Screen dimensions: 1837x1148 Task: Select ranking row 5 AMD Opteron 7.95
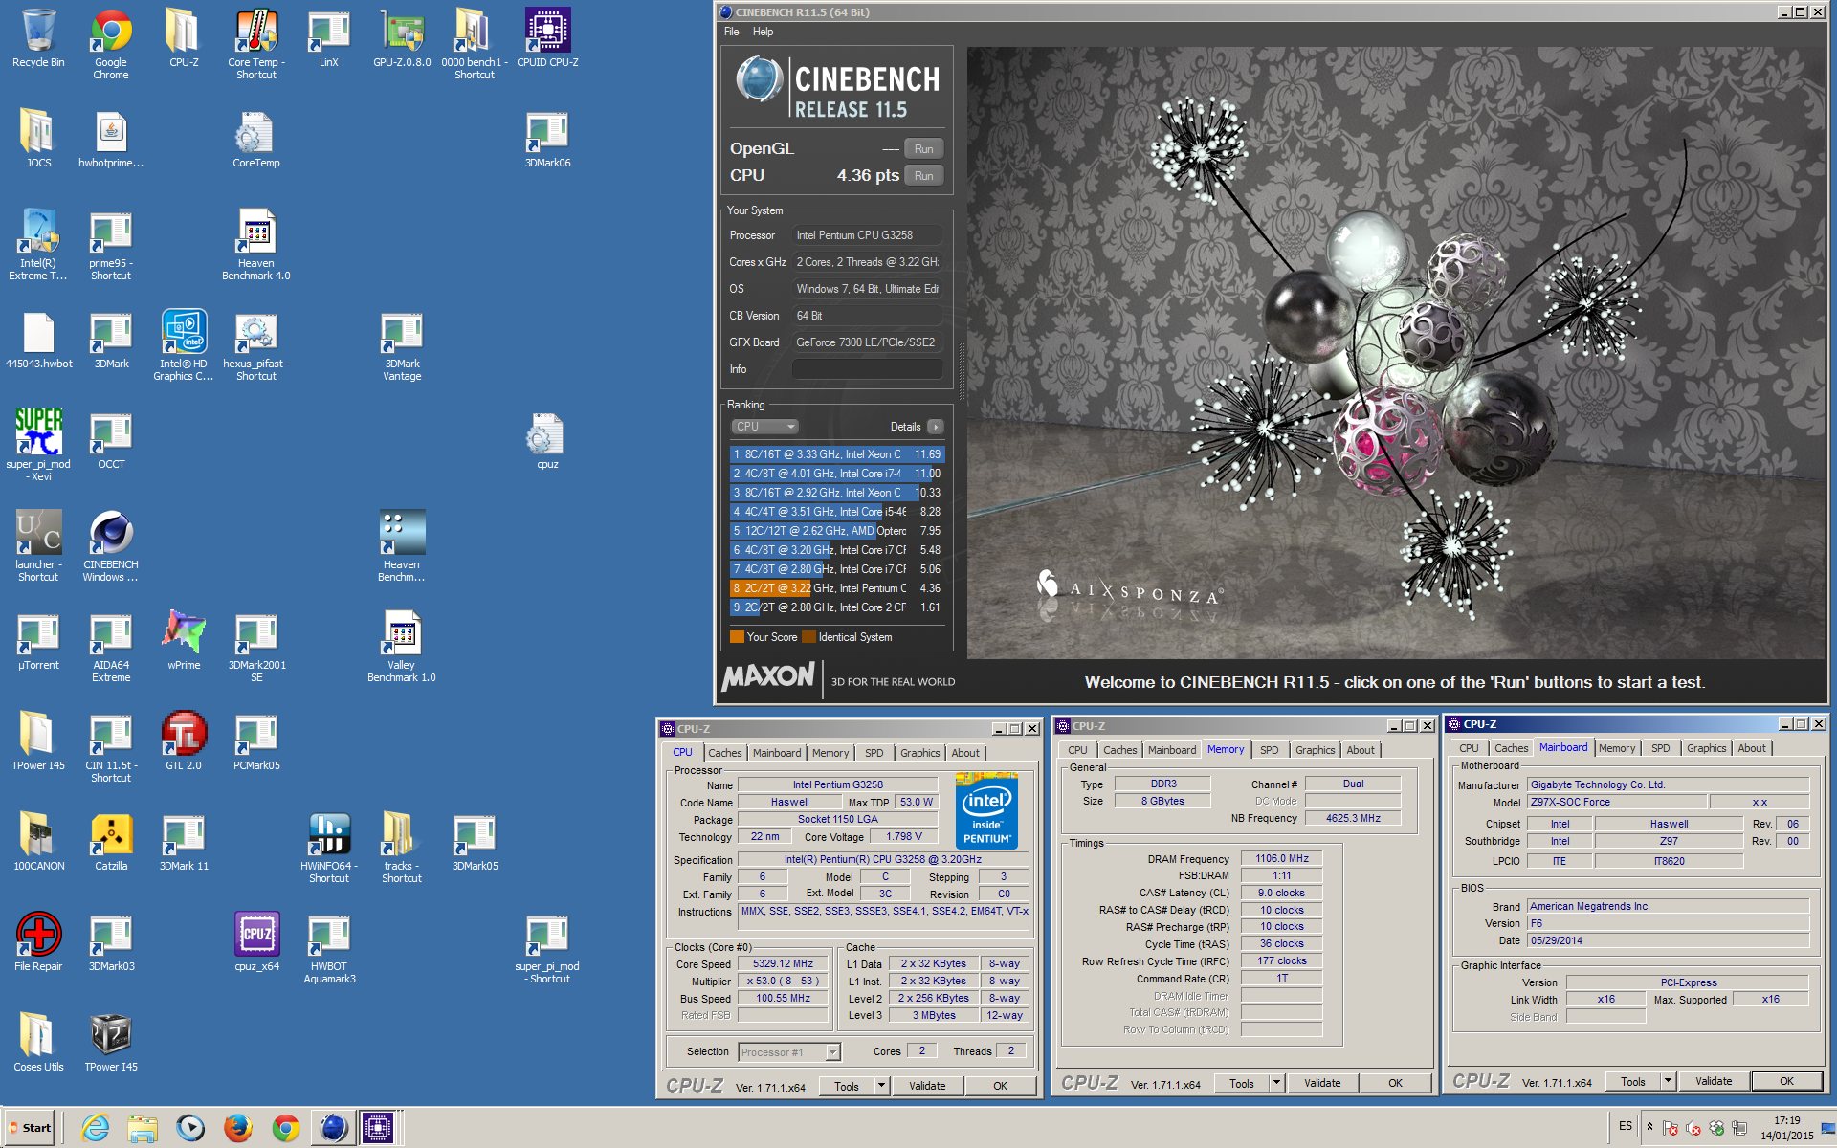[837, 531]
